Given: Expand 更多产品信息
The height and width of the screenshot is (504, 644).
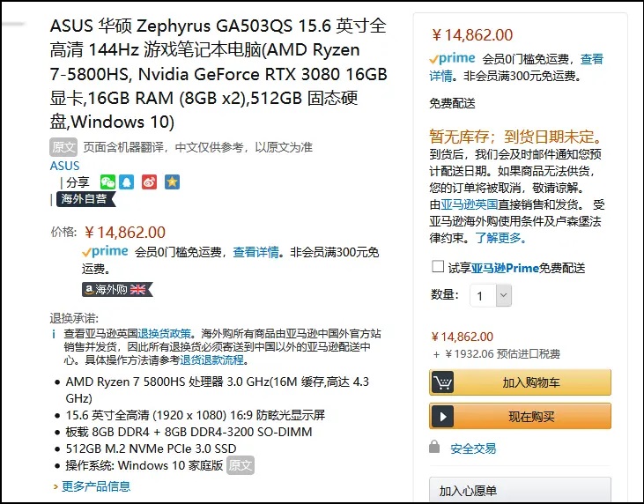Looking at the screenshot, I should (96, 486).
